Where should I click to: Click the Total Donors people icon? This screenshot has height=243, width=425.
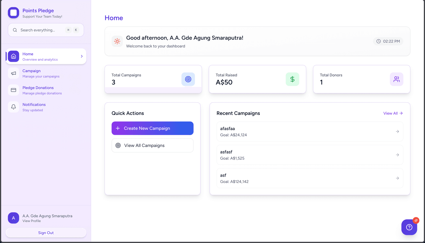[397, 79]
